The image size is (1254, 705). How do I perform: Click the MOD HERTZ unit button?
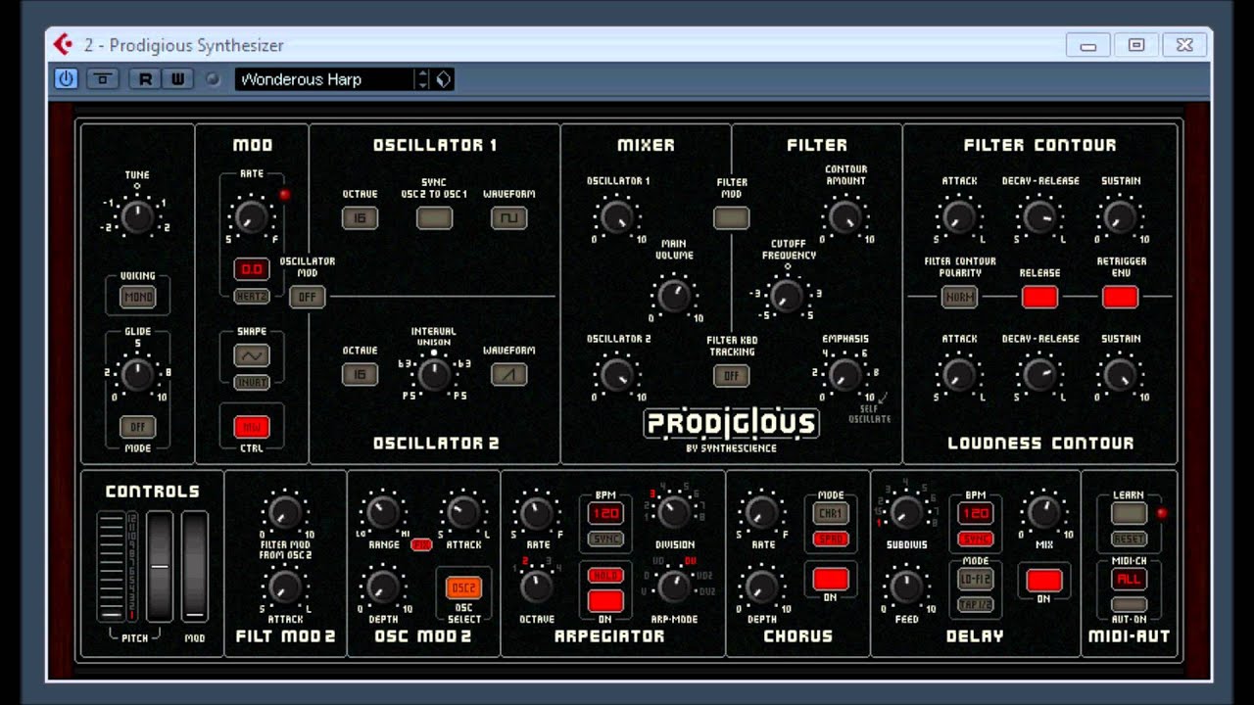[252, 296]
